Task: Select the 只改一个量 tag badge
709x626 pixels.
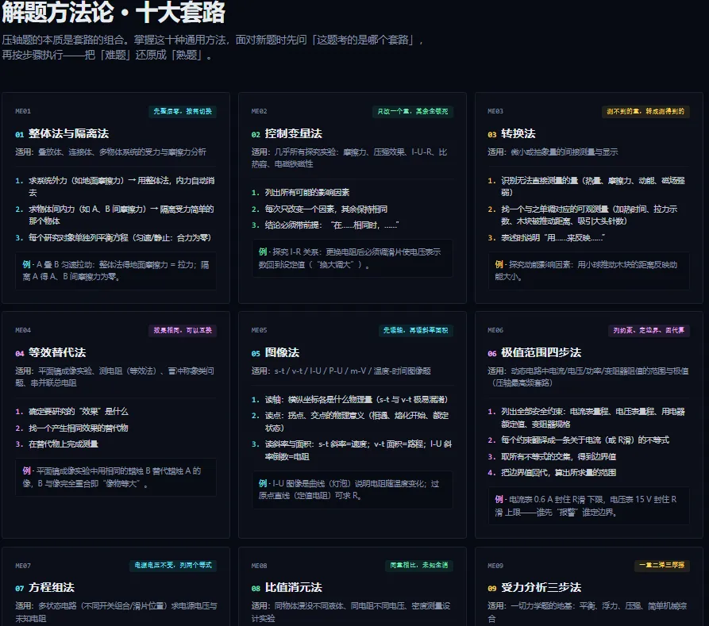Action: coord(413,111)
